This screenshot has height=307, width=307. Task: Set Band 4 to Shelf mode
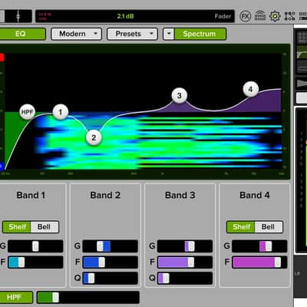241,227
